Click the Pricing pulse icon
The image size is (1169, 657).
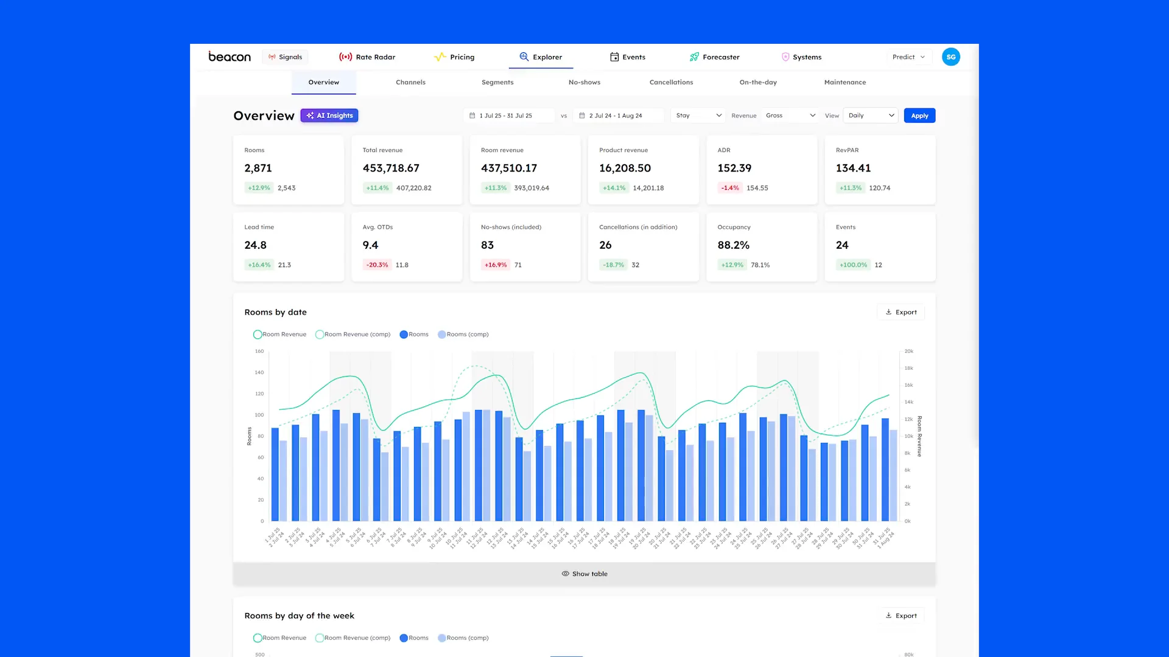(440, 57)
